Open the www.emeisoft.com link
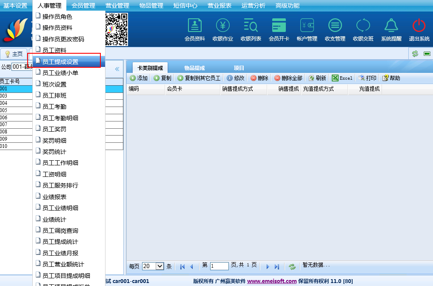The width and height of the screenshot is (433, 286). point(272,281)
